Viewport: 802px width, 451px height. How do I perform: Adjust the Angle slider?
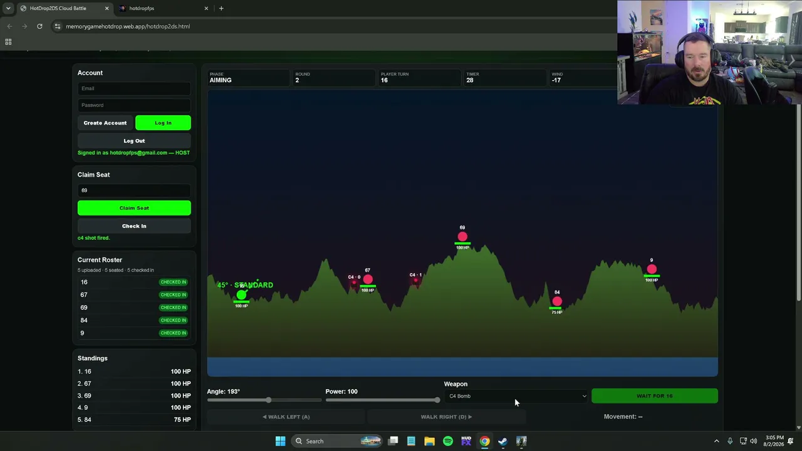click(x=264, y=400)
